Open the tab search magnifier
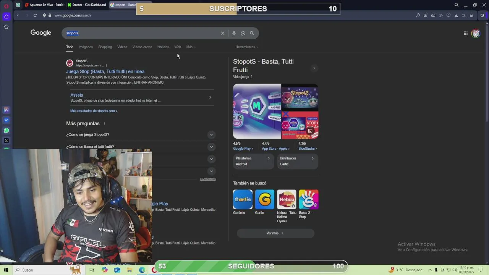Image resolution: width=489 pixels, height=275 pixels. point(457,5)
